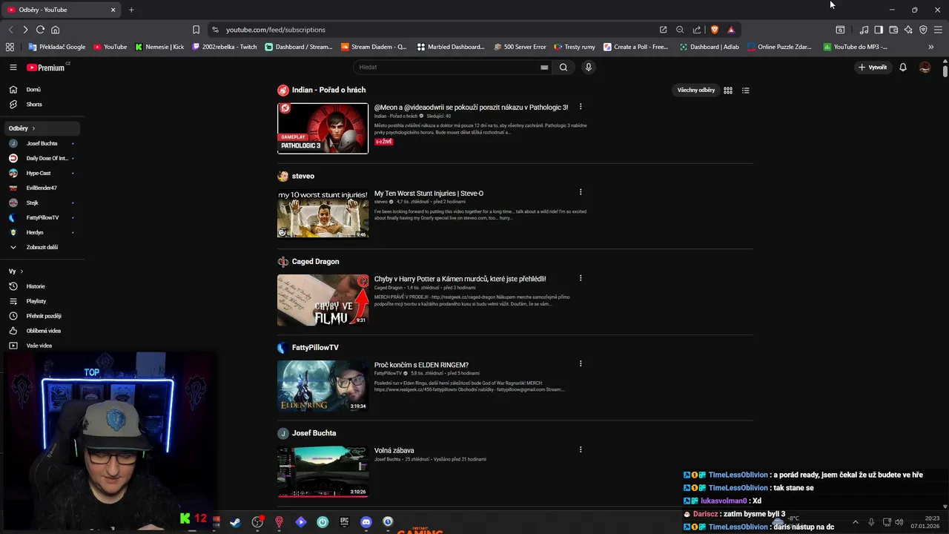Expand Zobrazit další subscriptions list
949x534 pixels.
tap(42, 247)
